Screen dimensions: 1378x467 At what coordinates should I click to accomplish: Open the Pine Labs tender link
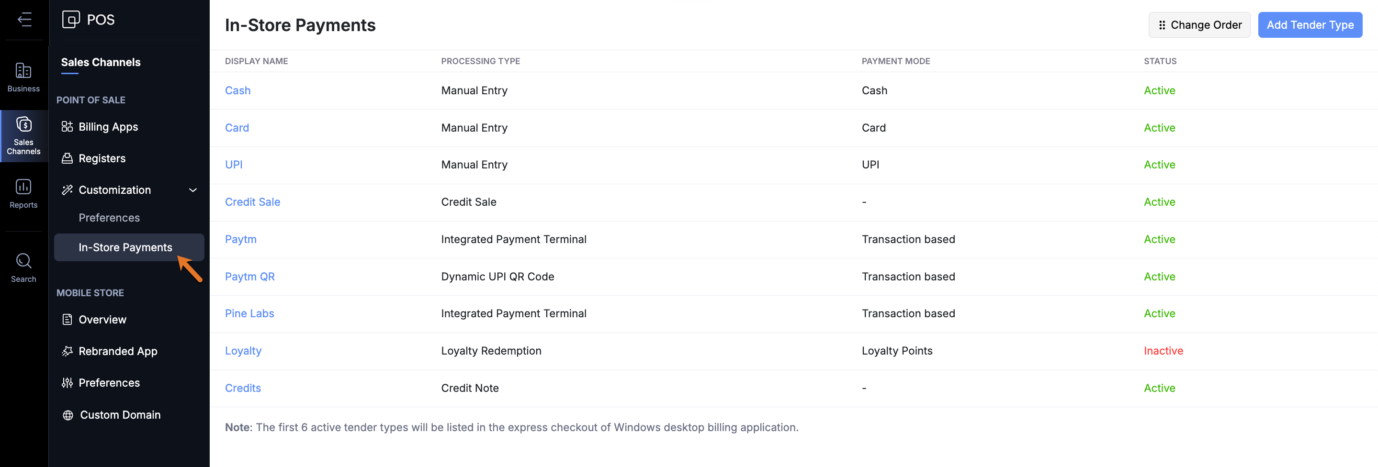pos(249,314)
